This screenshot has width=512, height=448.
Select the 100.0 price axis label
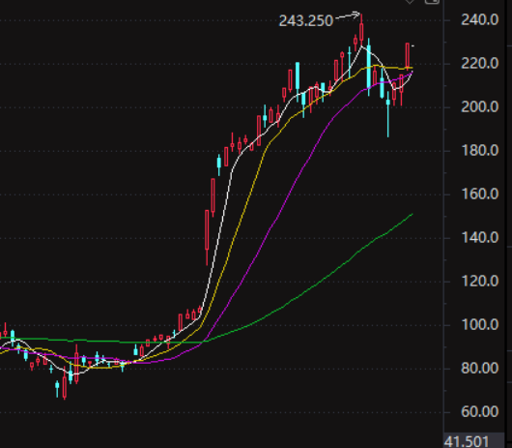480,325
